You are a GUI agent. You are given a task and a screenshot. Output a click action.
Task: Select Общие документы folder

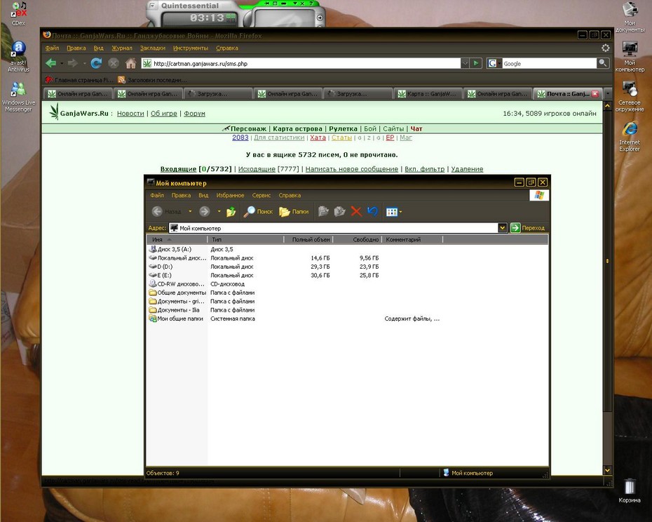(x=177, y=293)
